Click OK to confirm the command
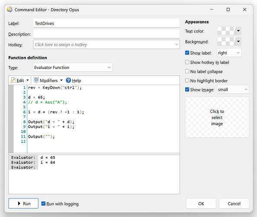This screenshot has width=257, height=217. 201,204
